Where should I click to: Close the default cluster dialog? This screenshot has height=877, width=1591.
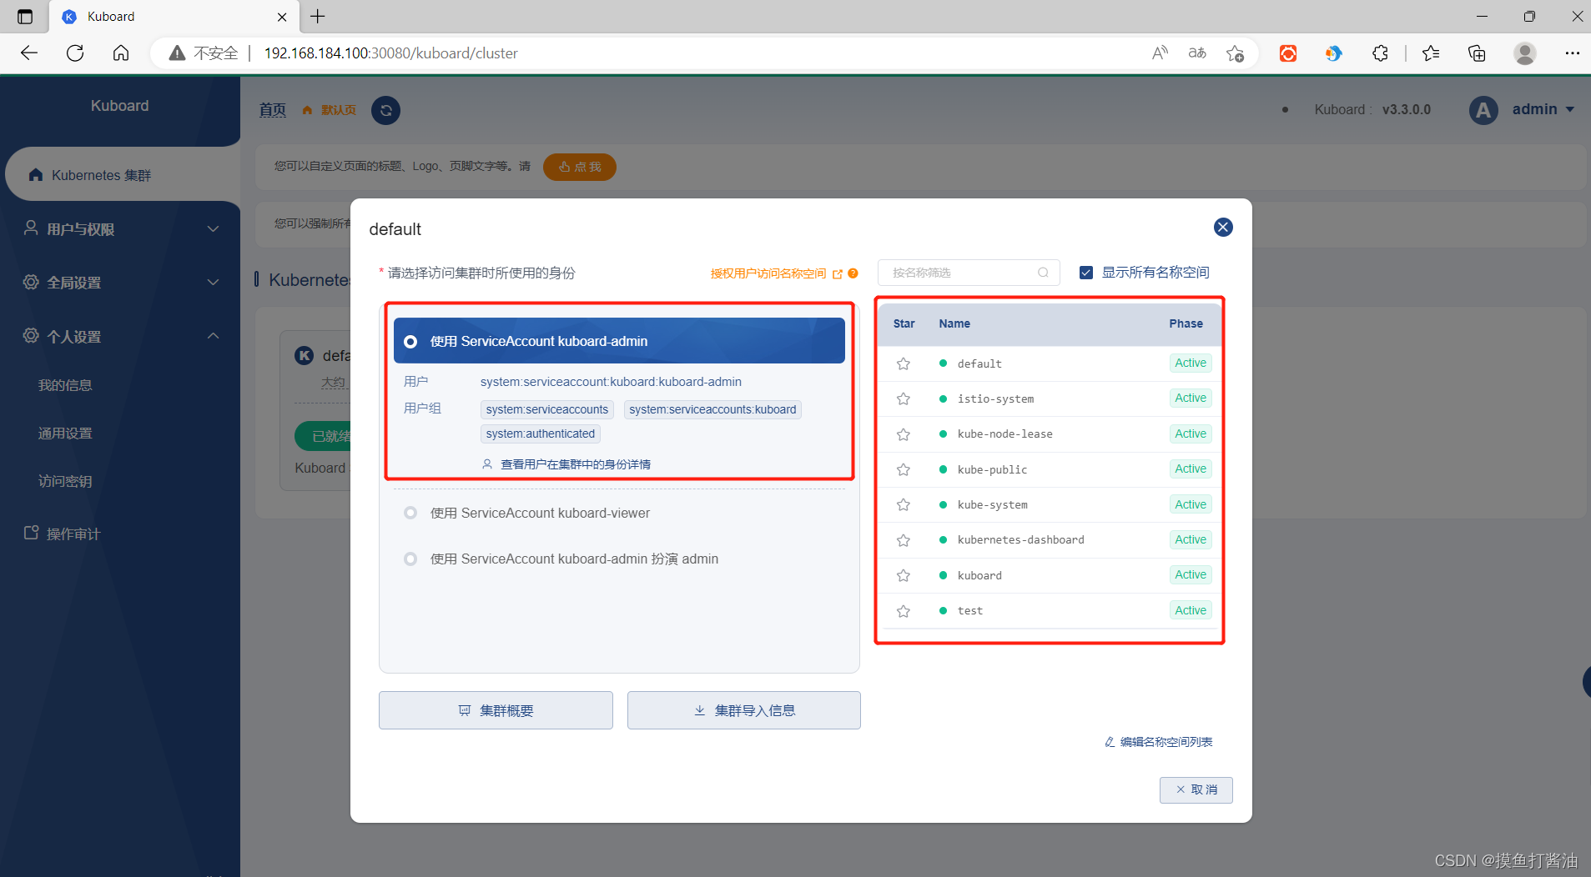point(1223,227)
